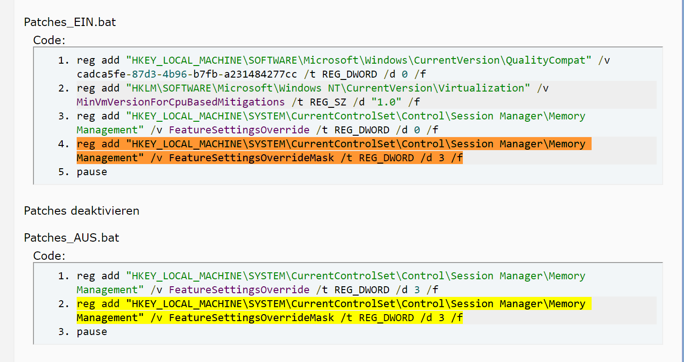Click 'pause' on line 3 of Patches_AUS
685x362 pixels.
tap(92, 332)
